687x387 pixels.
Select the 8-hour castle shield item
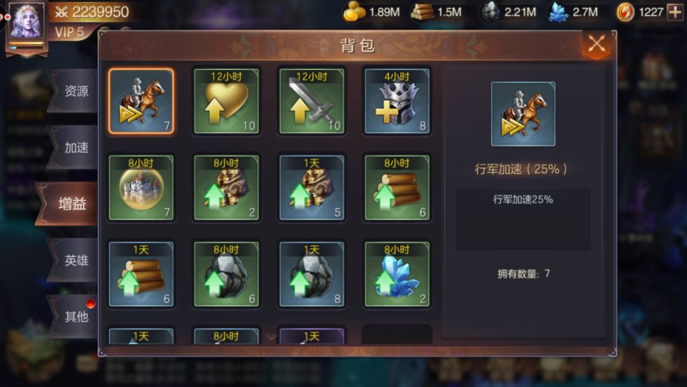(141, 188)
